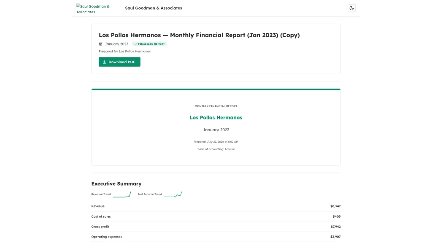This screenshot has height=243, width=432.
Task: Select the report title Los Pollos Hermanos — Monthly Financial Report
Action: pos(199,35)
